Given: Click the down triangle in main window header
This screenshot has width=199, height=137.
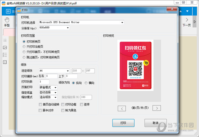Looking at the screenshot, I should click(x=187, y=11).
